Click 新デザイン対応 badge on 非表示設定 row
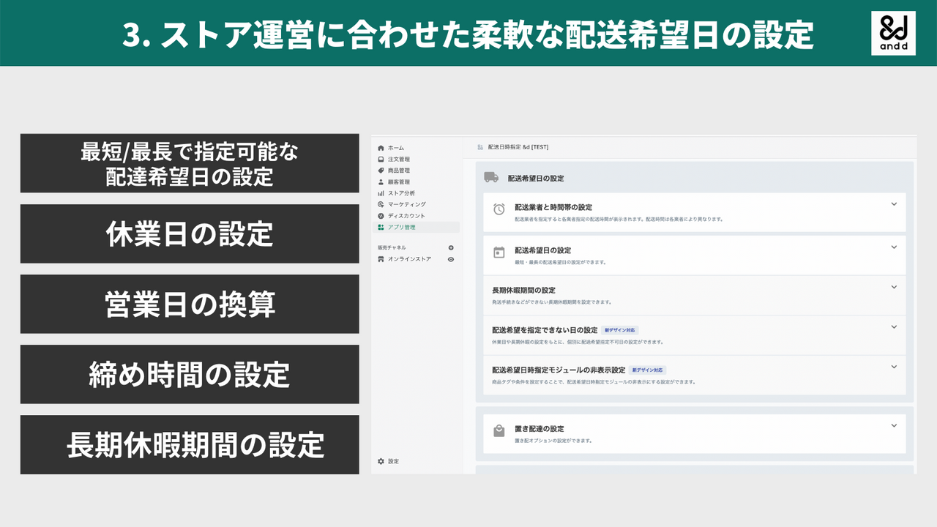 coord(647,370)
